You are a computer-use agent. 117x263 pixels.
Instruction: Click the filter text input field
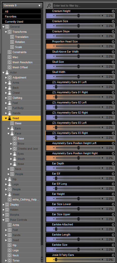[84, 6]
